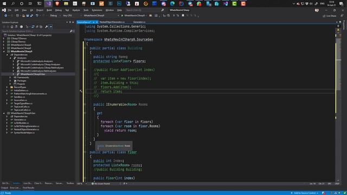Click the Brave browser taskbar icon

pos(57,4)
